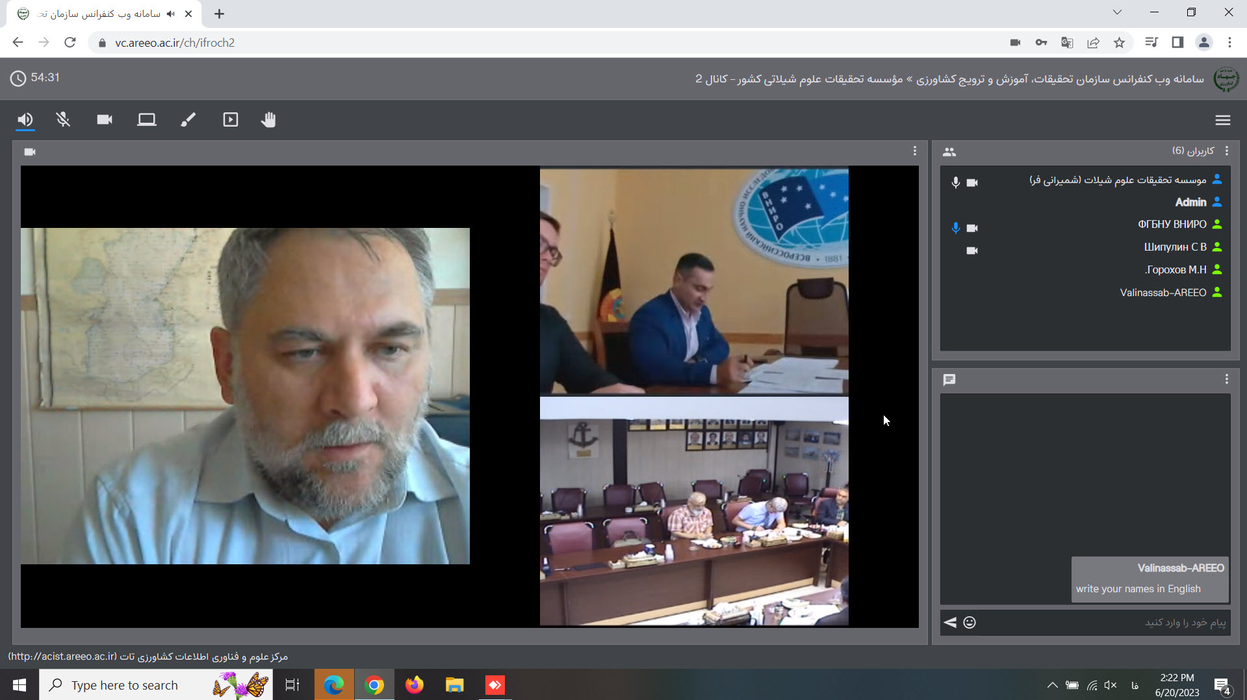Viewport: 1247px width, 700px height.
Task: Start screen sharing with laptop icon
Action: point(147,119)
